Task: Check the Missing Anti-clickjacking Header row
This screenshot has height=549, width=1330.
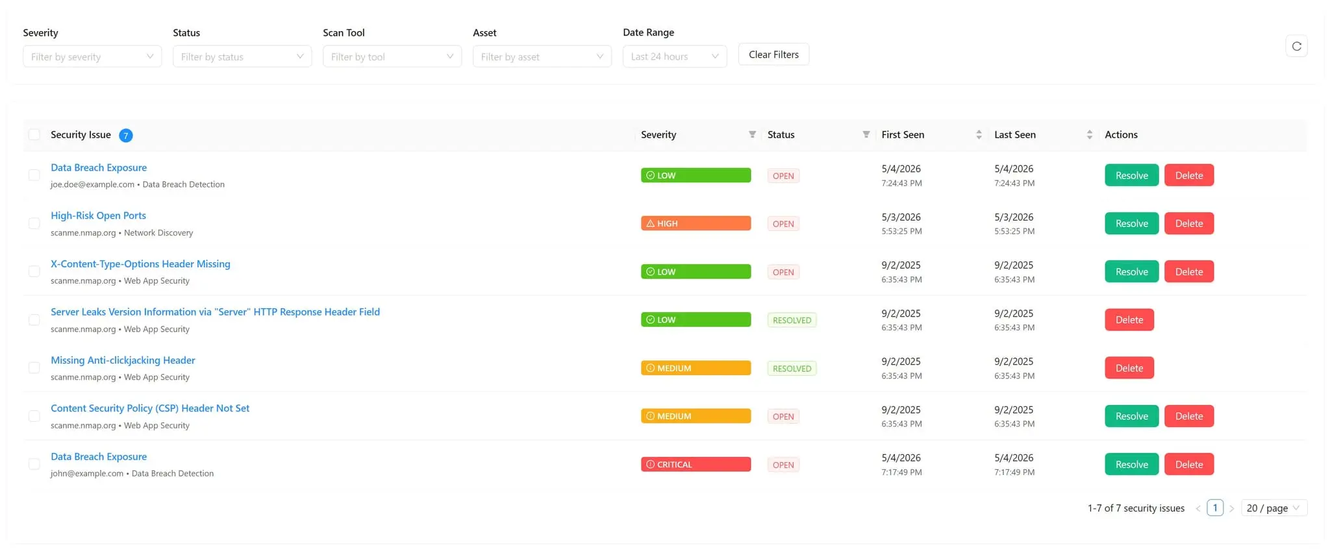Action: tap(34, 368)
